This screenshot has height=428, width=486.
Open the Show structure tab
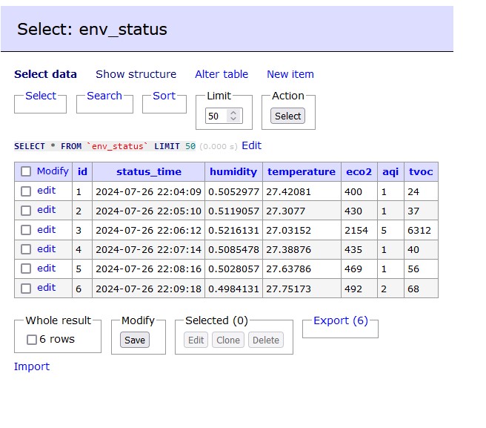(136, 74)
